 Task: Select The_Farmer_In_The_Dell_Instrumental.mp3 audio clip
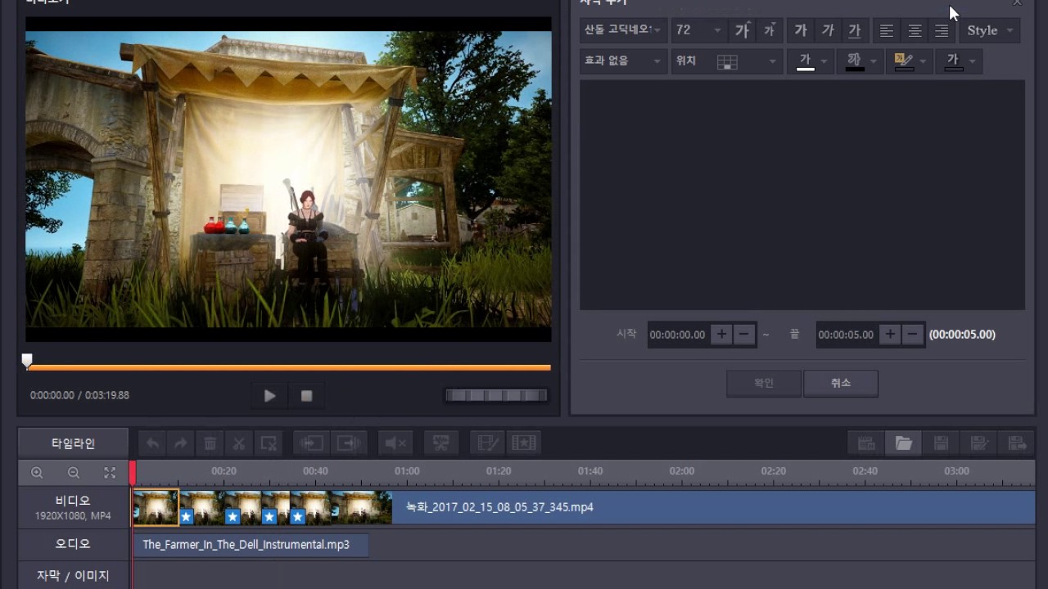(251, 545)
